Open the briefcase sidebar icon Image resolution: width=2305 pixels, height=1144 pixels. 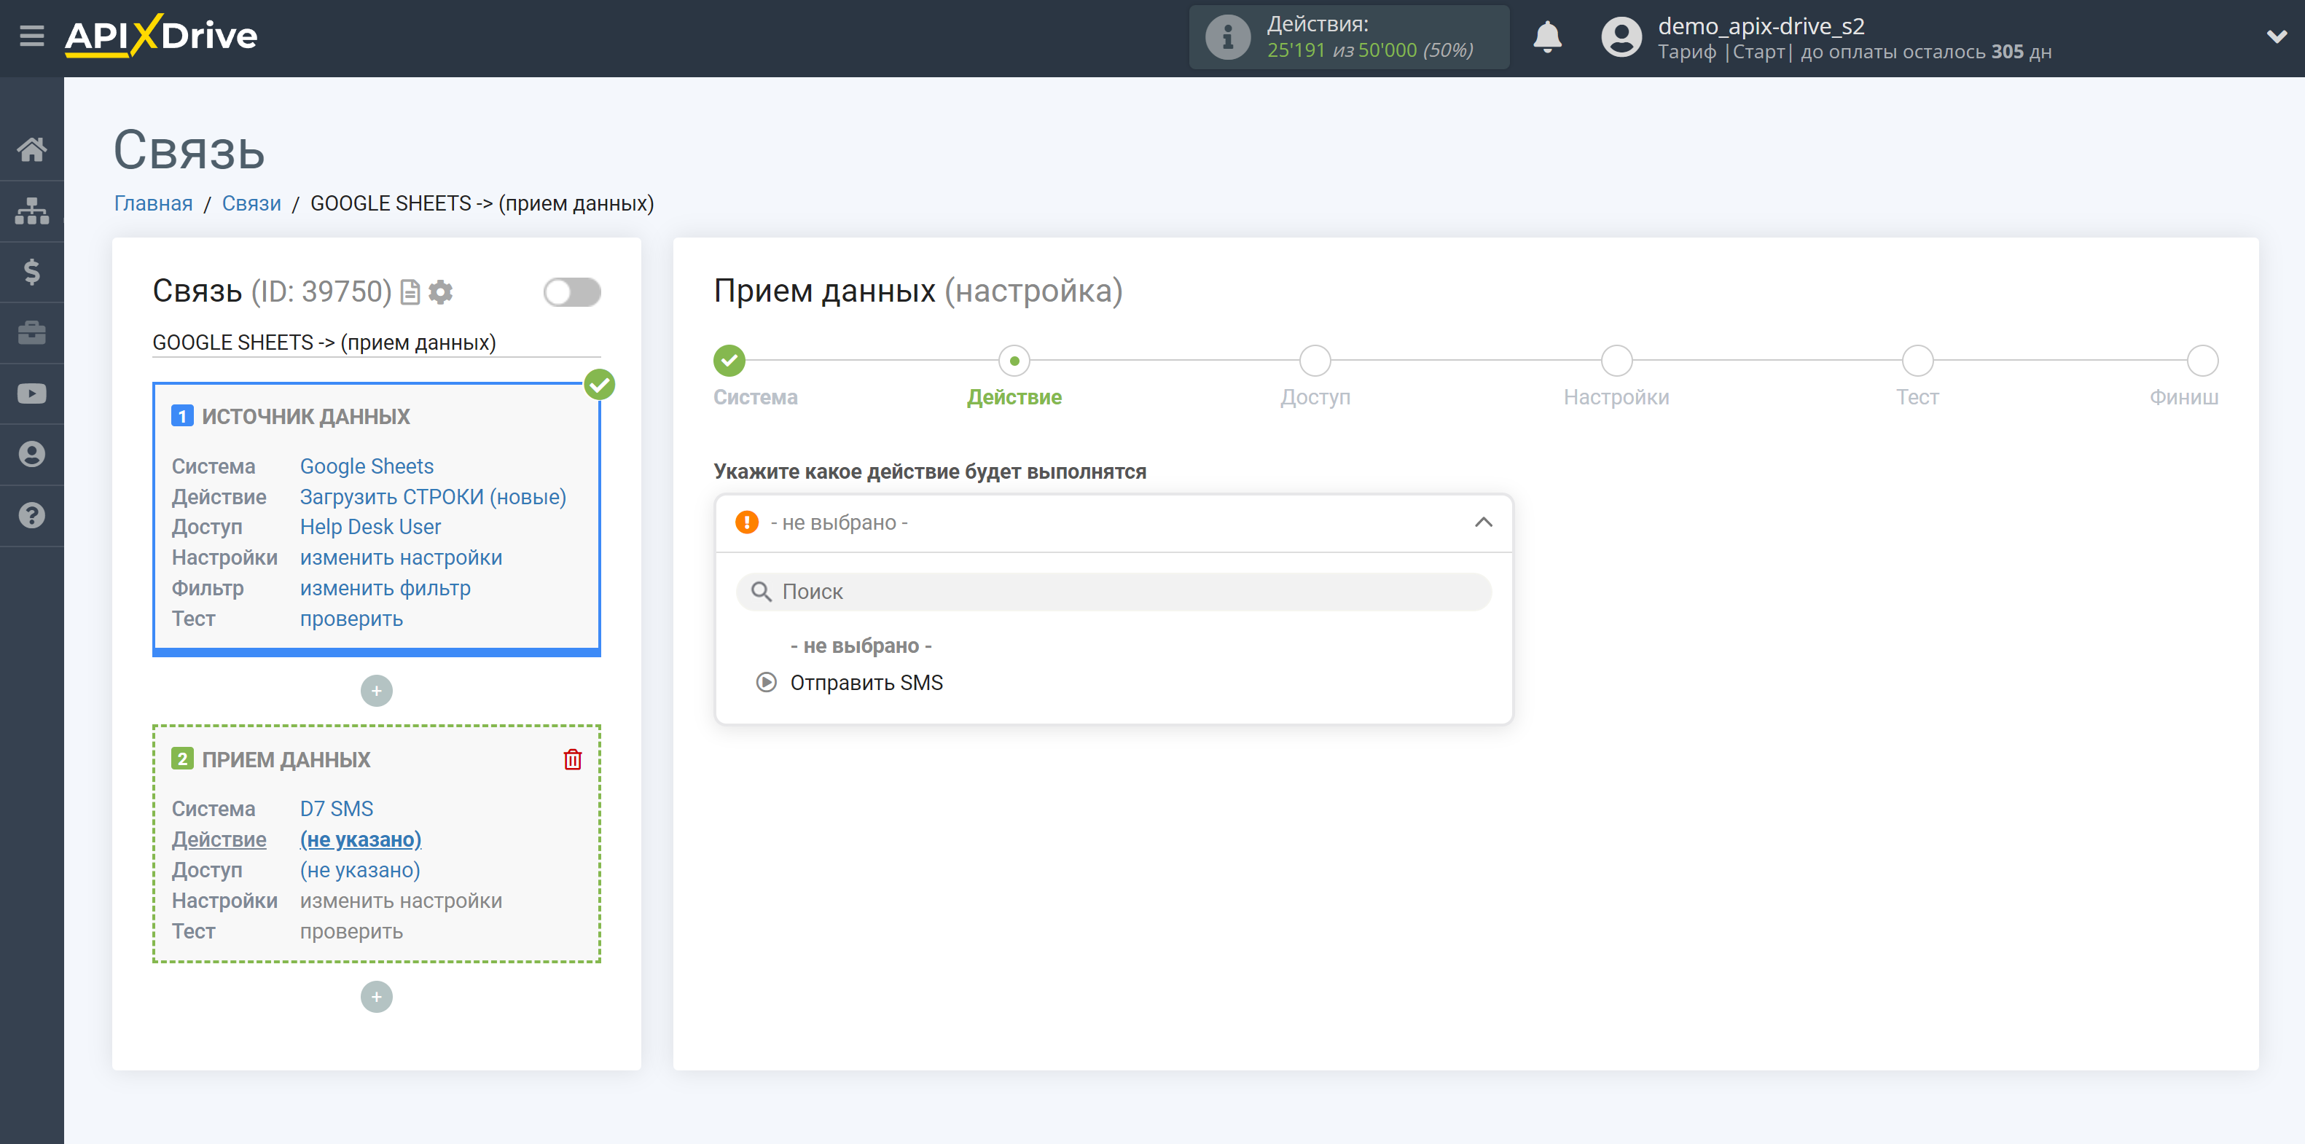(x=32, y=333)
